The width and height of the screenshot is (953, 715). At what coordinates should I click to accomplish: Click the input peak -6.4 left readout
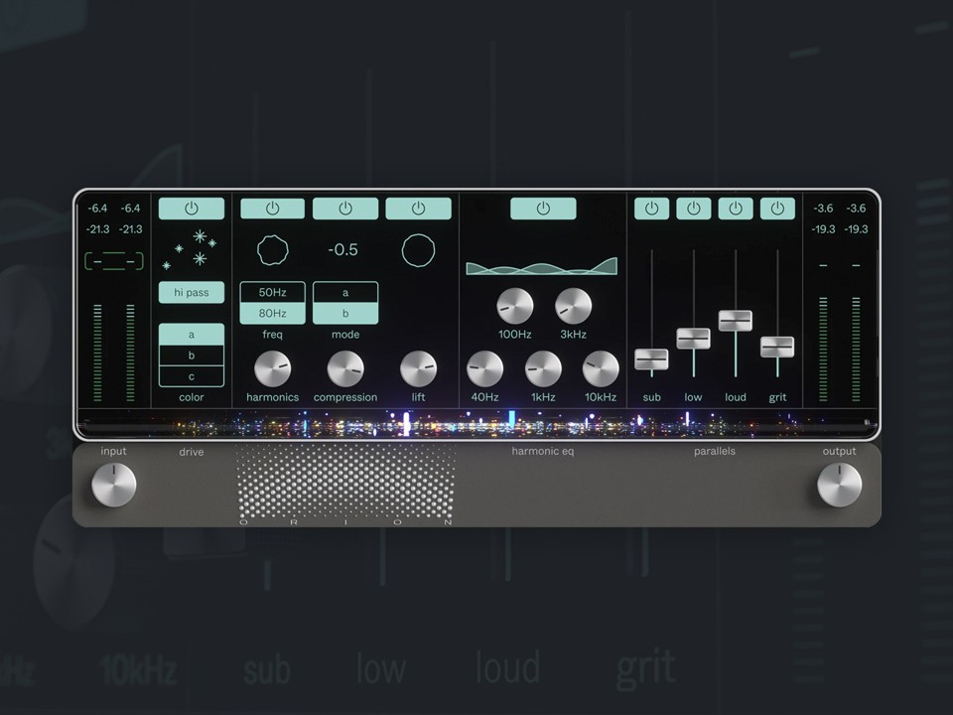click(x=97, y=208)
